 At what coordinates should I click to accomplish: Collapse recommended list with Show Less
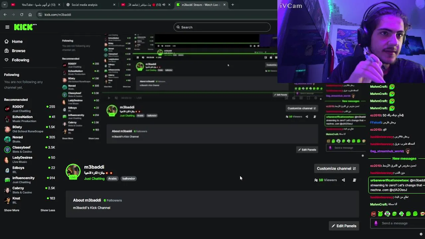click(x=48, y=210)
